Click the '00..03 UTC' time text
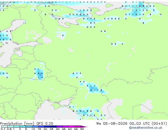The width and height of the screenshot is (168, 130). pos(139,124)
